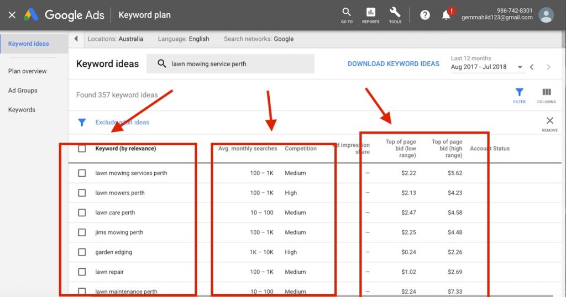Sort by Top of page bid (low range)
Image resolution: width=566 pixels, height=297 pixels.
[x=401, y=148]
